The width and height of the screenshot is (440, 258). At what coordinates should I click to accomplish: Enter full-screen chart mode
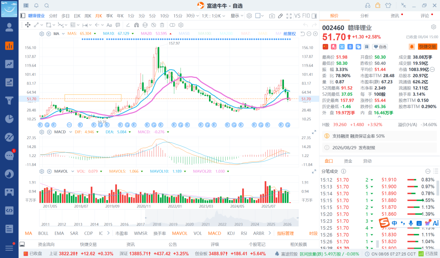[x=289, y=16]
